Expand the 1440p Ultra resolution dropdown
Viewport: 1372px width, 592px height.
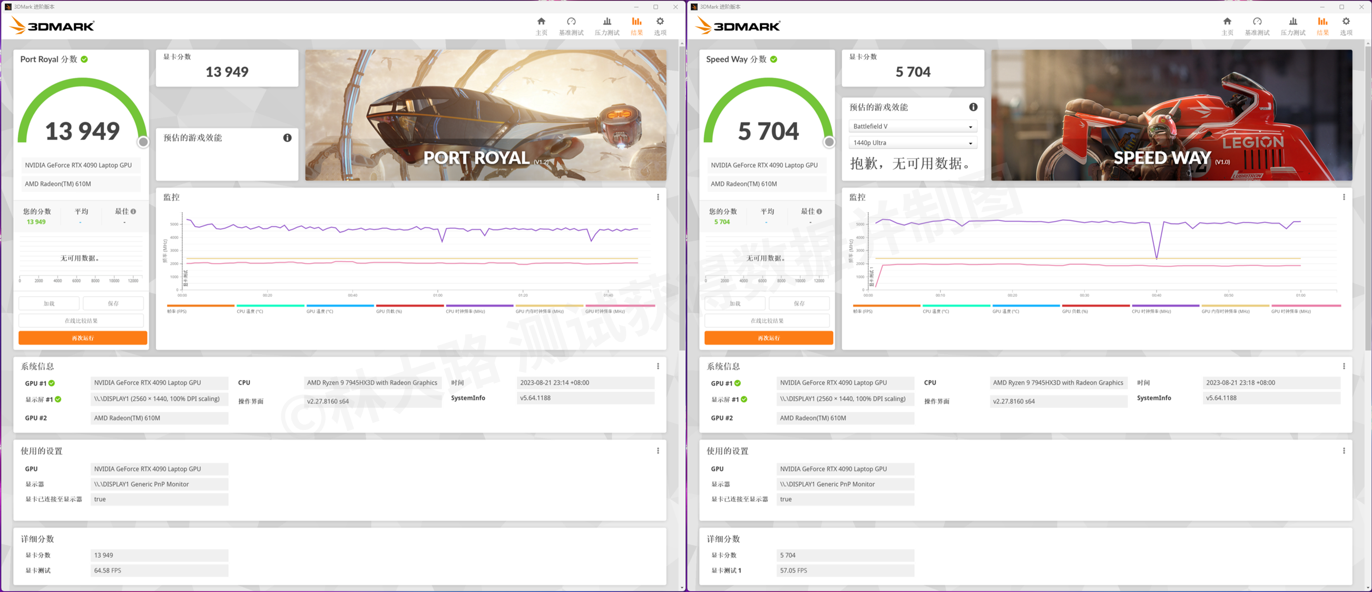[913, 143]
